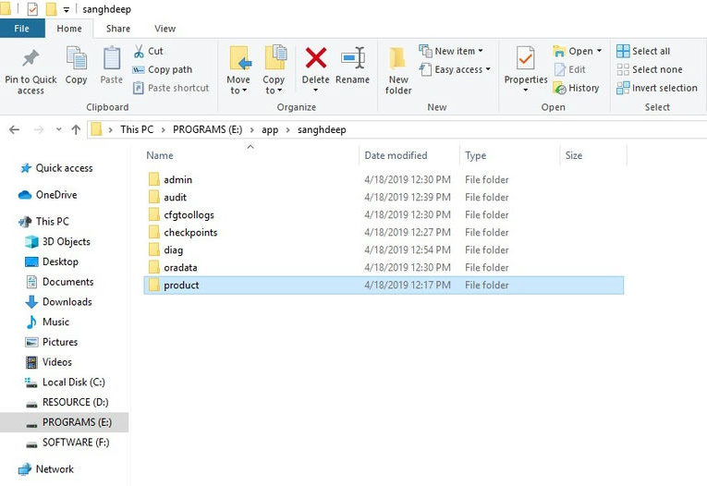Click new folder icon in title bar
The width and height of the screenshot is (707, 486).
pyautogui.click(x=52, y=8)
